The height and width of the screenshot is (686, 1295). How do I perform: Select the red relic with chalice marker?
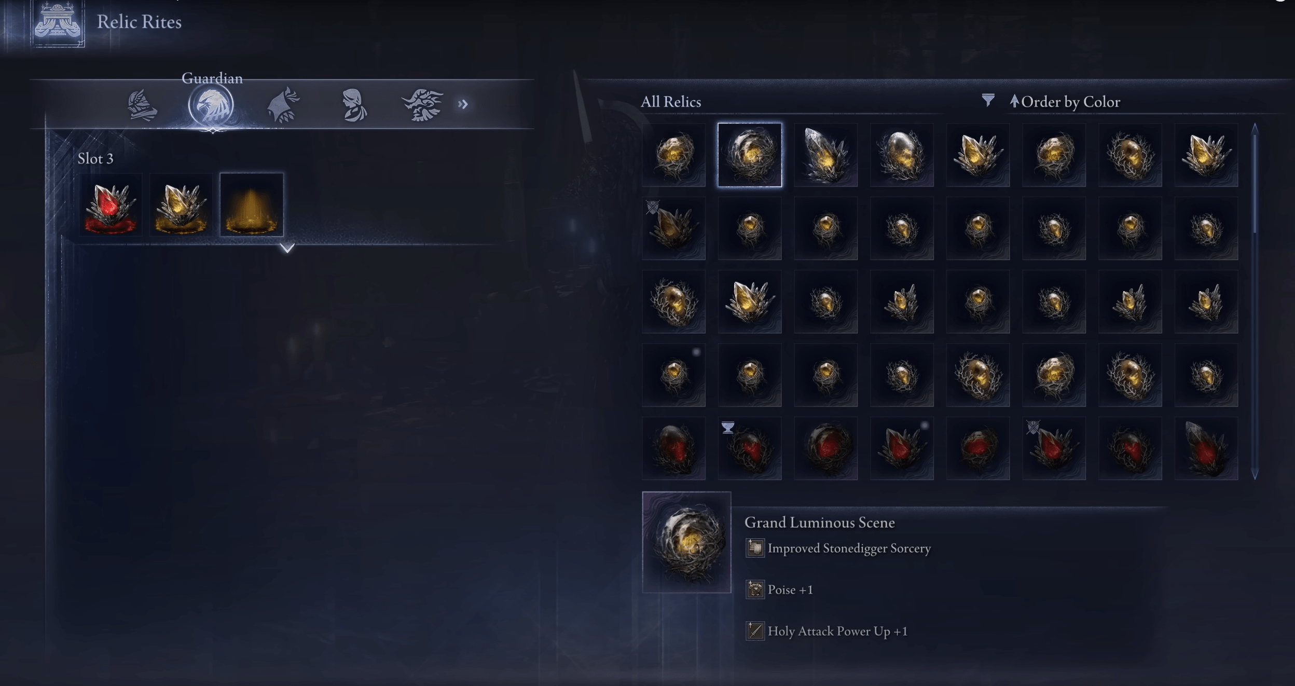pyautogui.click(x=750, y=448)
